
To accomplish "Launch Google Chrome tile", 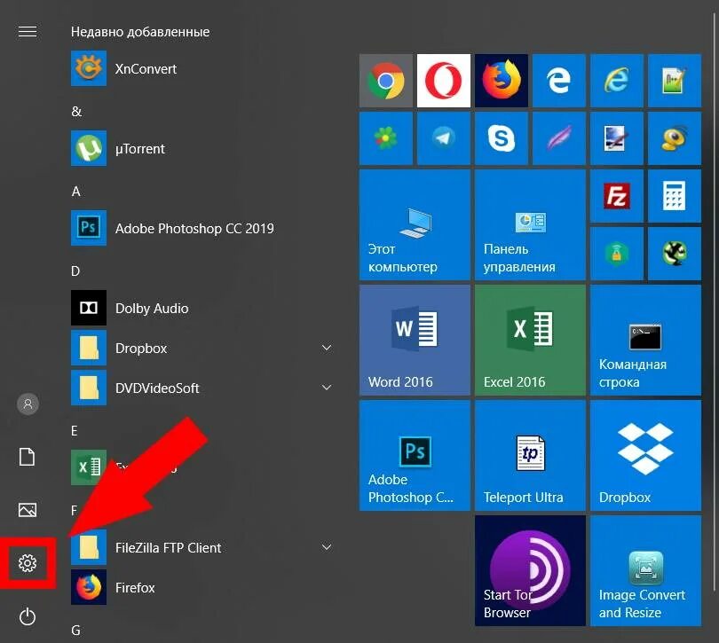I will 385,81.
